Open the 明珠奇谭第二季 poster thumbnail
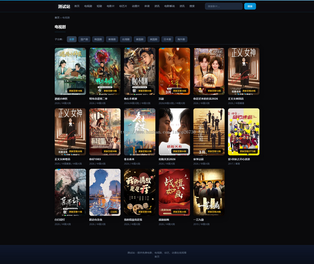The image size is (314, 264). click(x=105, y=71)
